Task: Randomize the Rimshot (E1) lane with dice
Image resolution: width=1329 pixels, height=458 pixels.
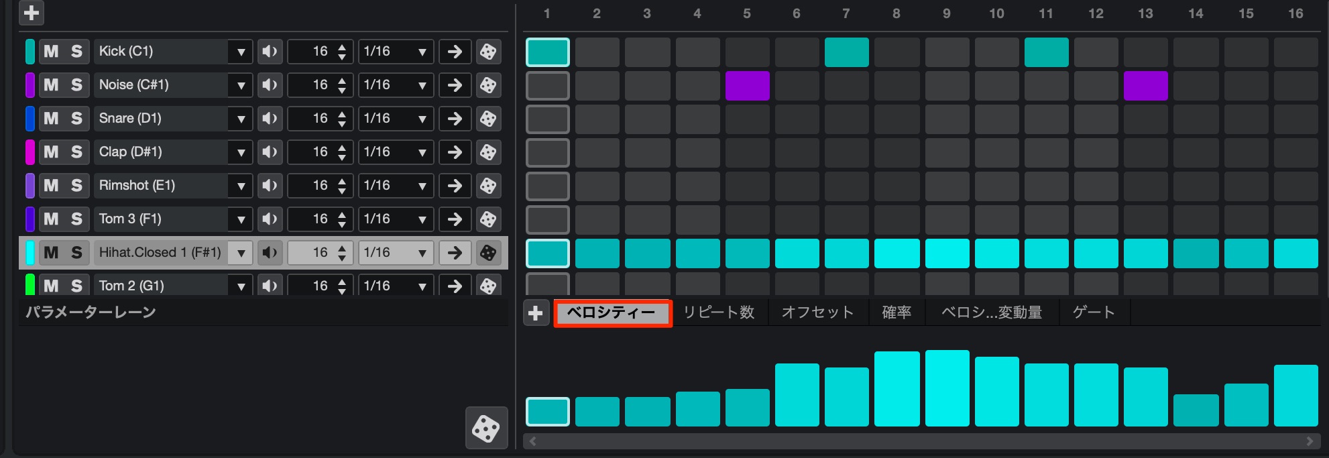Action: pos(488,186)
